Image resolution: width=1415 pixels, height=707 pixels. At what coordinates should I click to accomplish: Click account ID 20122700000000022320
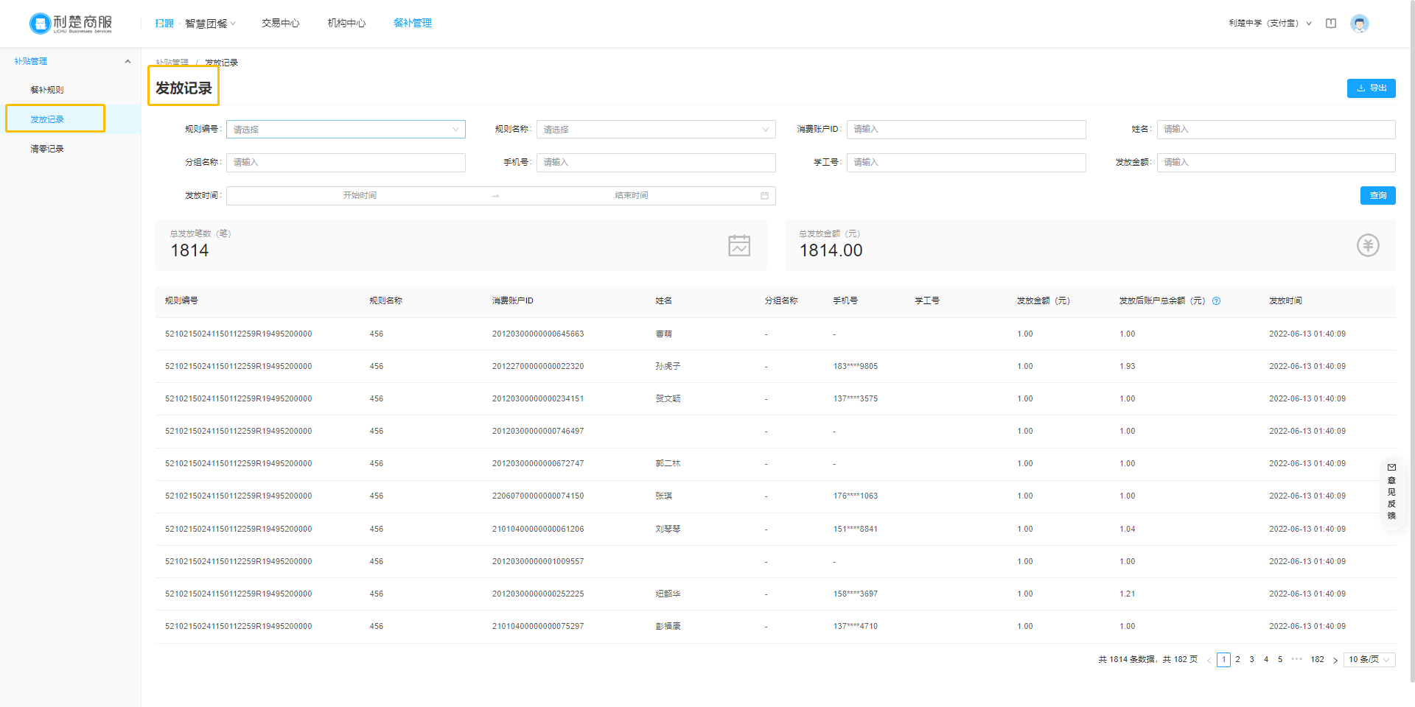point(538,367)
